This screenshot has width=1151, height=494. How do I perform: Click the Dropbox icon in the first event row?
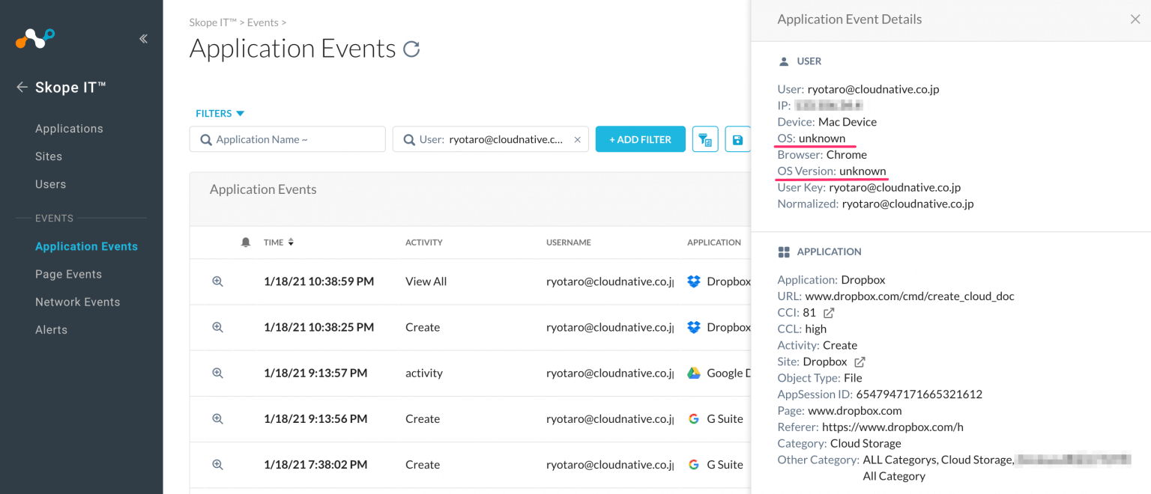click(693, 281)
